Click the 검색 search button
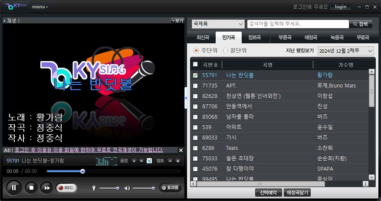381x201 pixels. pyautogui.click(x=361, y=24)
